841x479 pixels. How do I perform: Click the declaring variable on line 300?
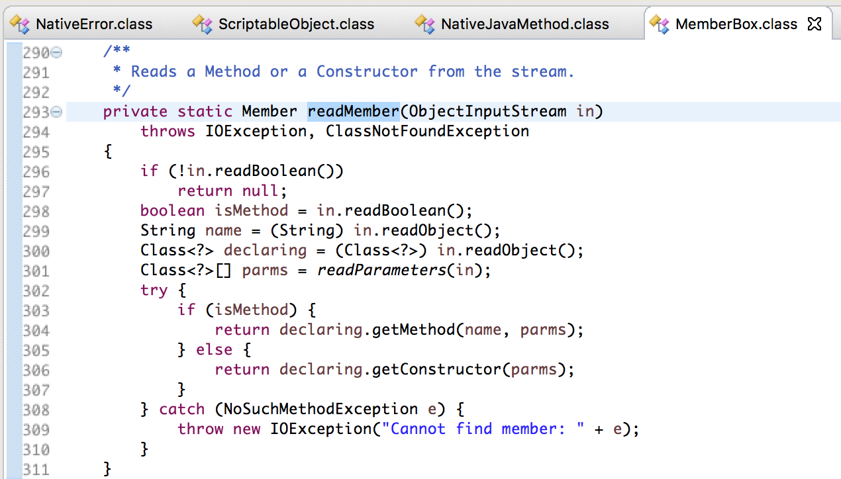coord(266,250)
